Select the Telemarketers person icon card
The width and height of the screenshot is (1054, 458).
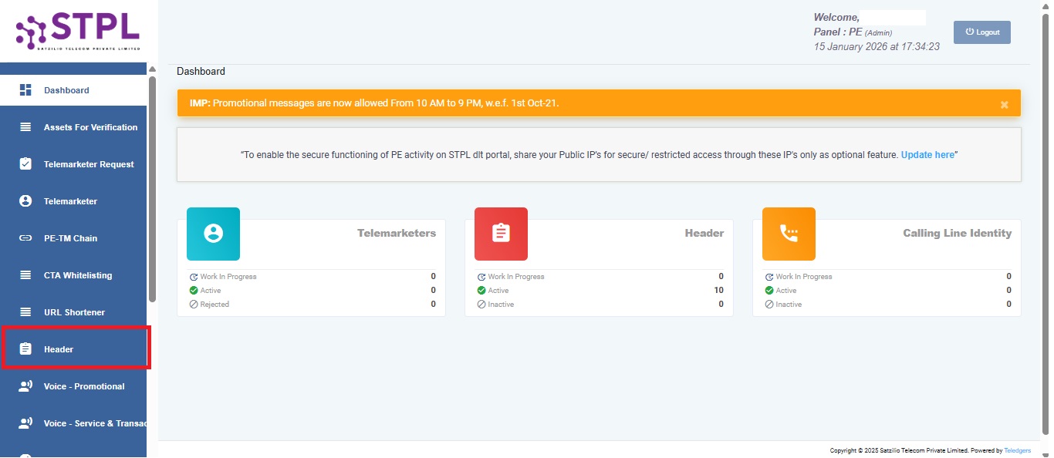tap(213, 234)
